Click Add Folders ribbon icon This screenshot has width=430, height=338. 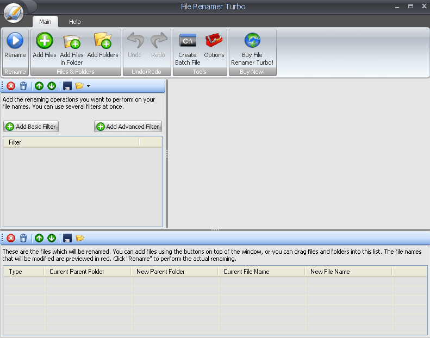click(103, 41)
